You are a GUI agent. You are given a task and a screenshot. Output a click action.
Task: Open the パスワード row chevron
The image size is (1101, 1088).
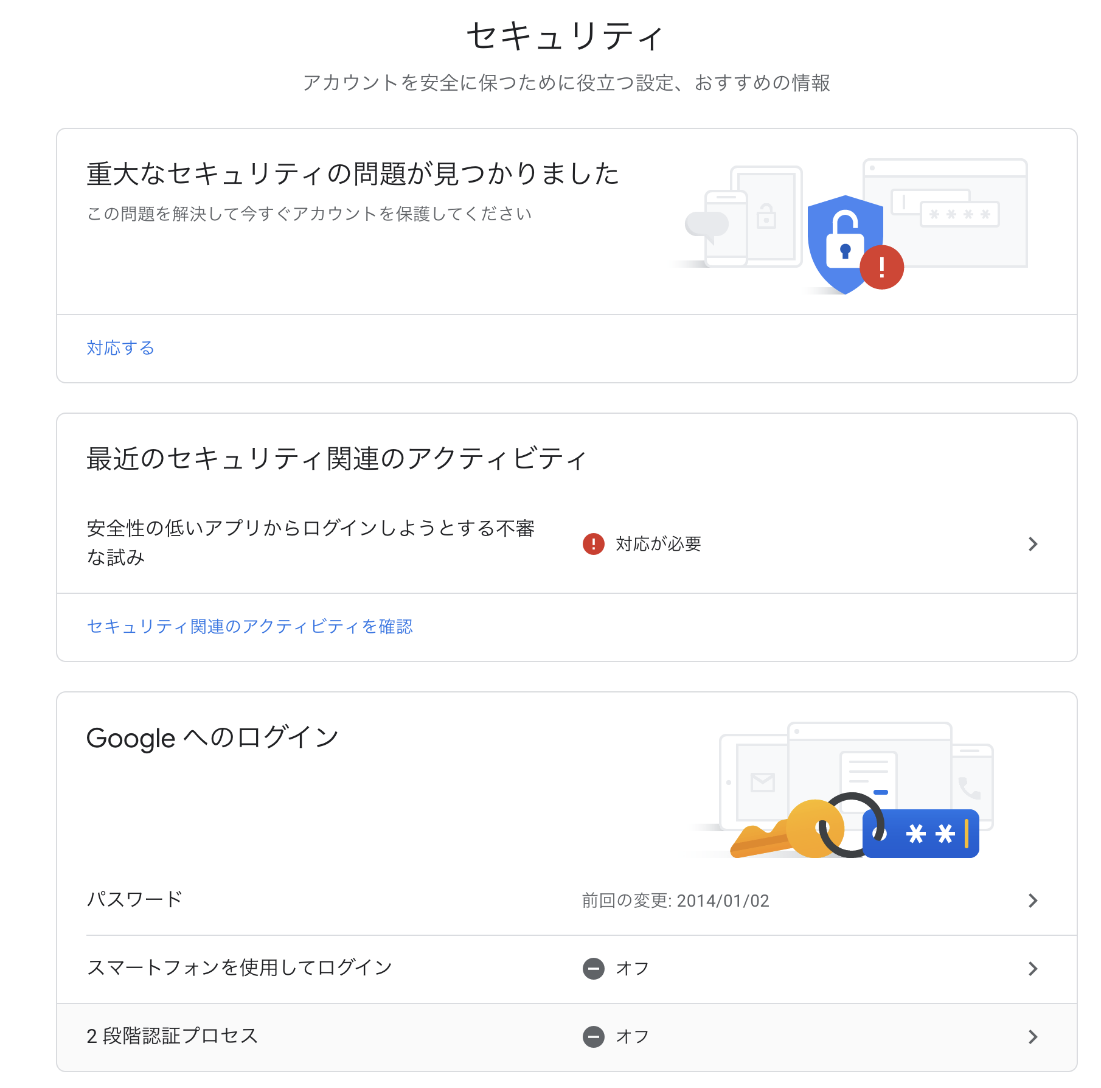1033,901
